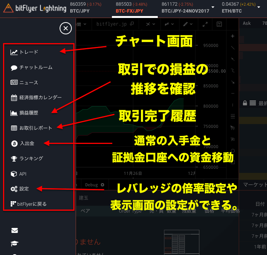The height and width of the screenshot is (255, 267).
Task: Click the ペア column header
Action: point(85,211)
